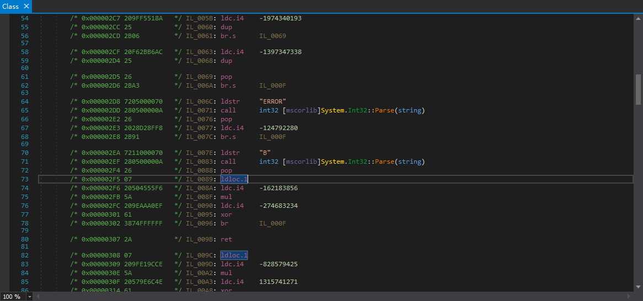Select the ldloc.1 instruction on line 82
Screen dimensions: 643x301
click(234, 255)
